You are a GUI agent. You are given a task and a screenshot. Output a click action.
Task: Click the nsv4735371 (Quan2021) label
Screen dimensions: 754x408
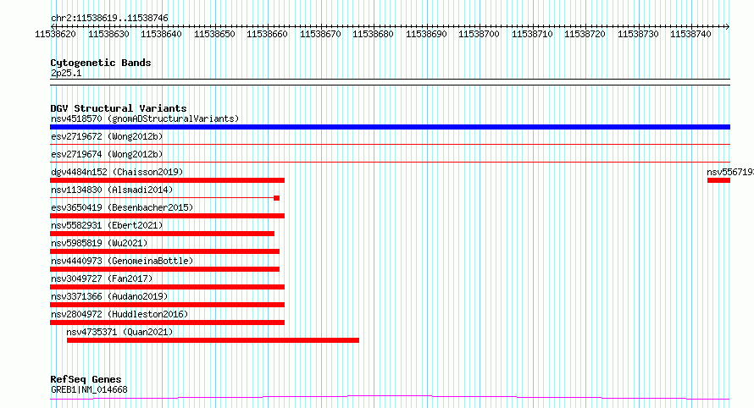(x=119, y=332)
